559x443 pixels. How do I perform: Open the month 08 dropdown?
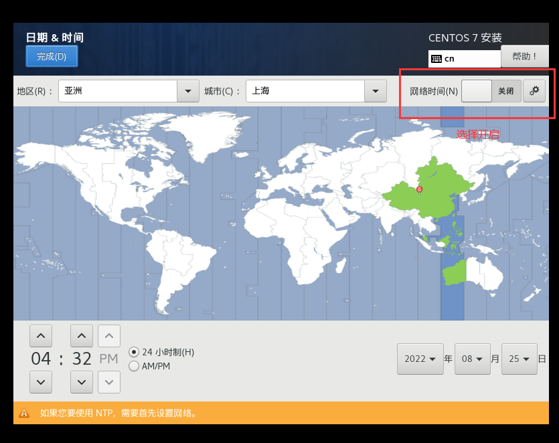[473, 359]
